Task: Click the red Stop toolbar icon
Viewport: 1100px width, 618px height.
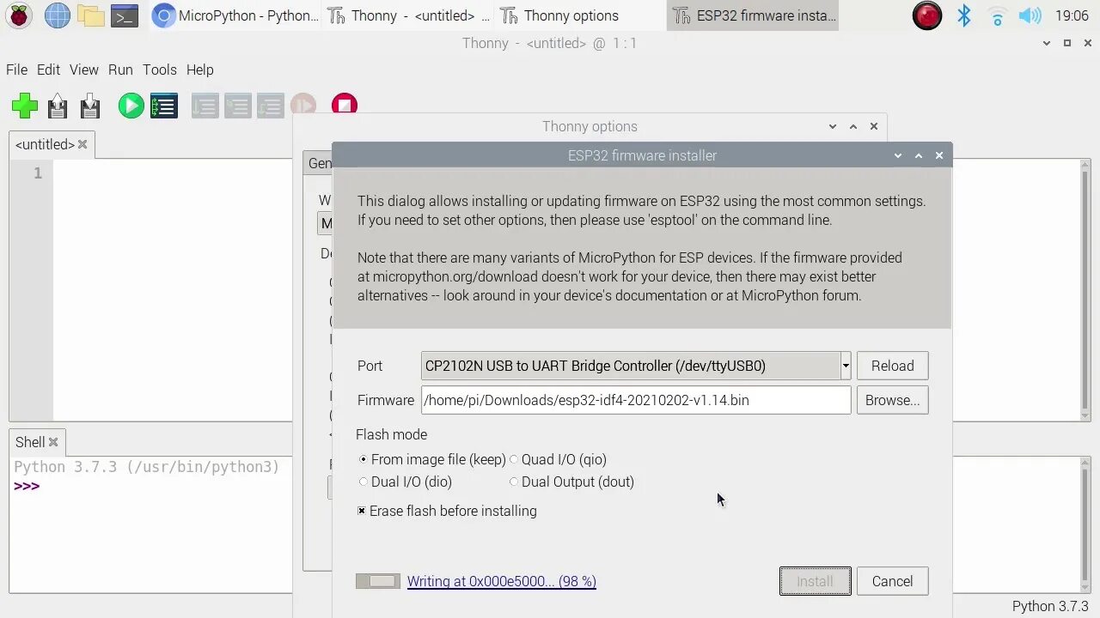Action: 344,105
